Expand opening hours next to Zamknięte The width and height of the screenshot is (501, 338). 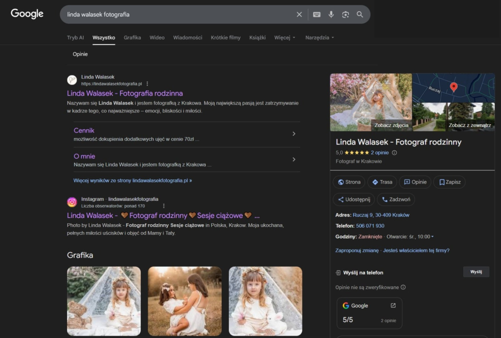coord(432,237)
